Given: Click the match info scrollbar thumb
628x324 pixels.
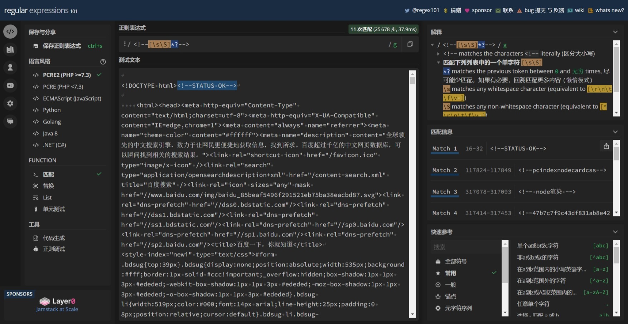Looking at the screenshot, I should pos(616,153).
